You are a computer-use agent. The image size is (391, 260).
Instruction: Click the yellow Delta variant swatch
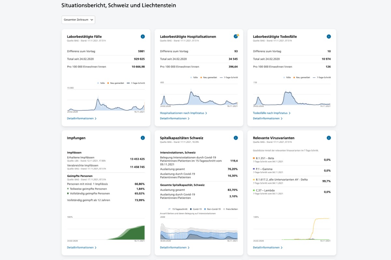click(254, 179)
